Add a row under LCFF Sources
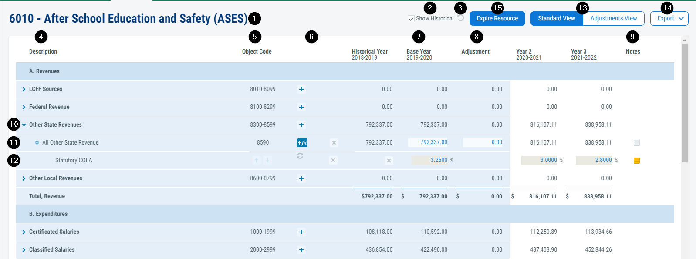696x259 pixels. click(301, 89)
